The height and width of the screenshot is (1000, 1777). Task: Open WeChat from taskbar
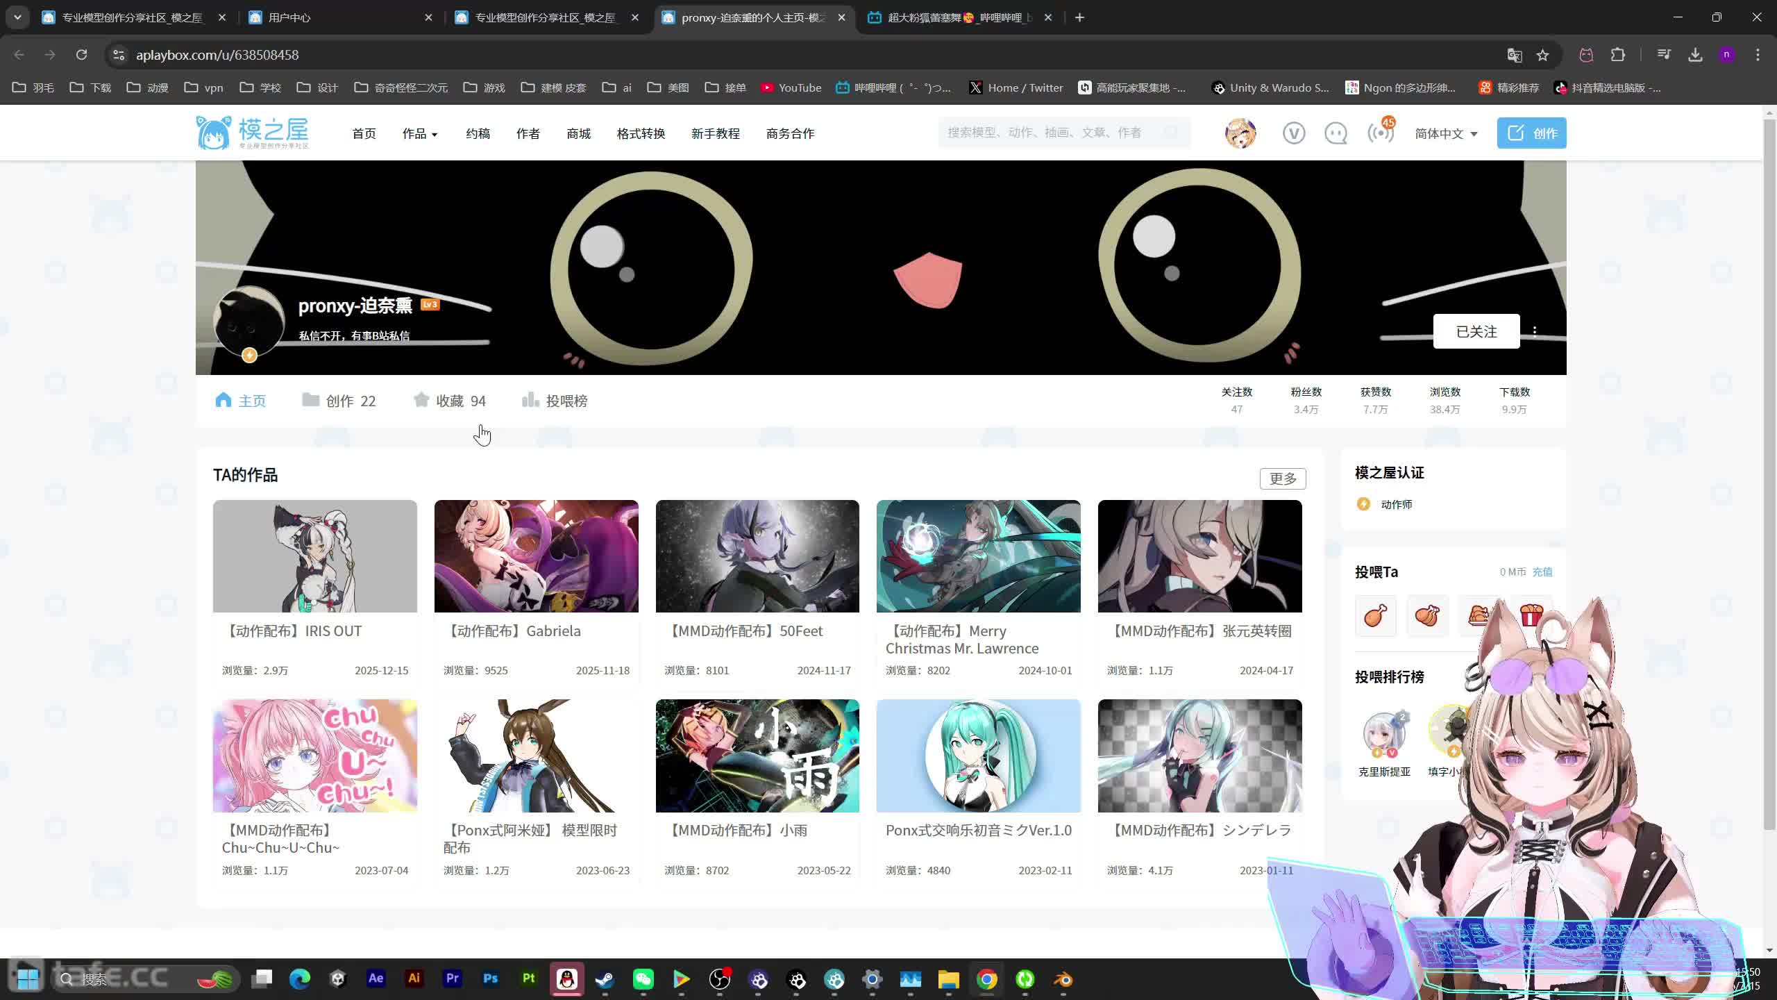[643, 979]
